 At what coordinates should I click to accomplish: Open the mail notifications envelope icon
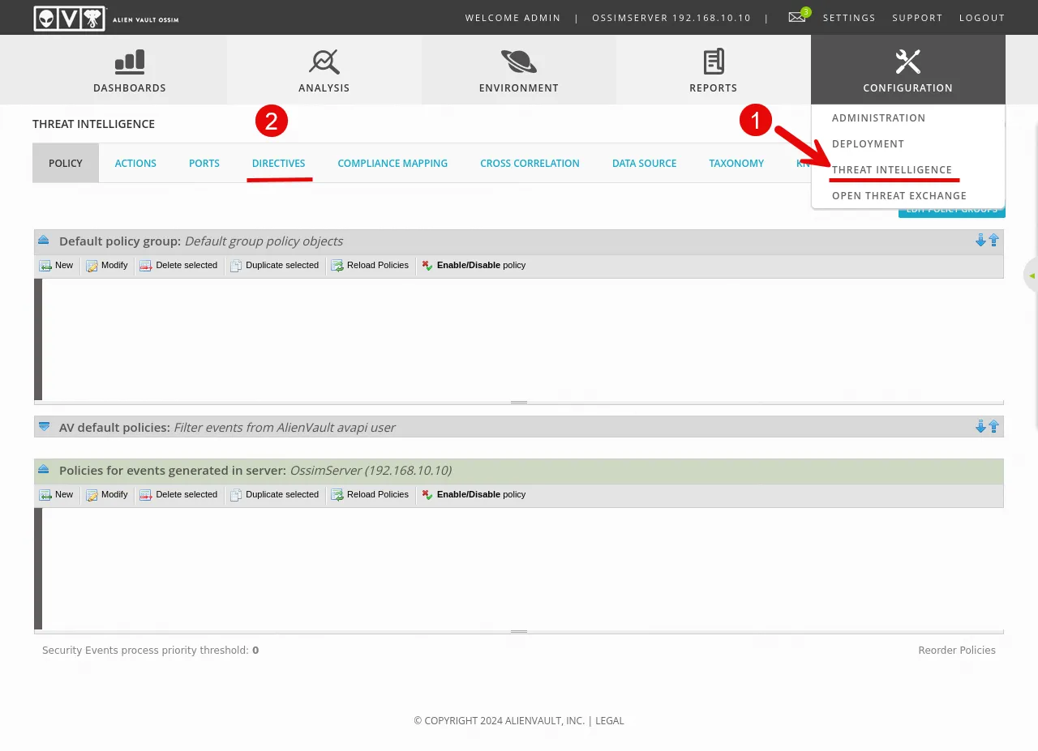coord(796,17)
